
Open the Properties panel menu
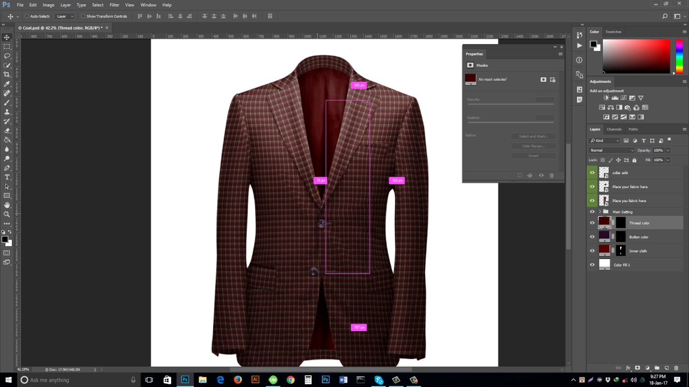point(560,54)
